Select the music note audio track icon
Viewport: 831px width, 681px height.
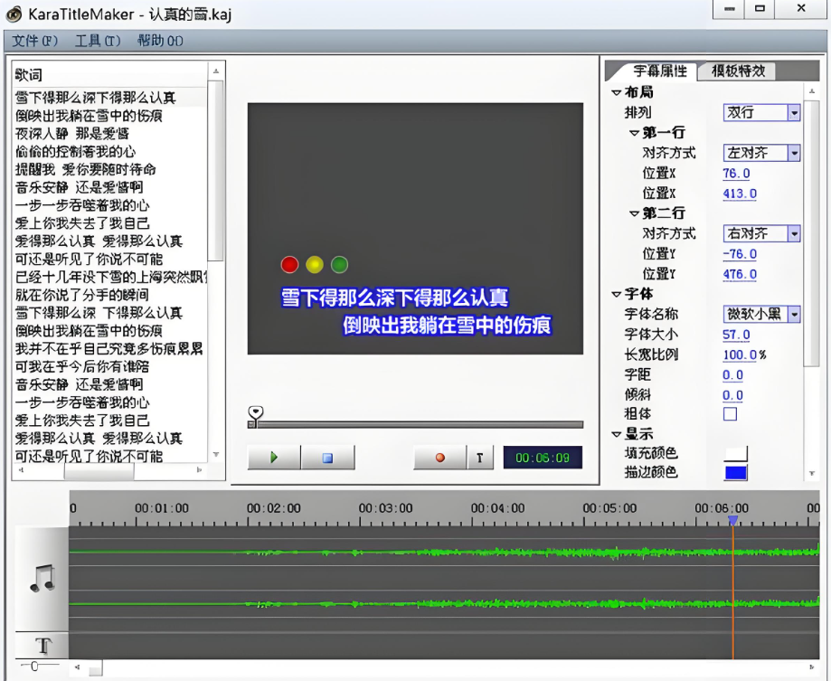click(42, 578)
